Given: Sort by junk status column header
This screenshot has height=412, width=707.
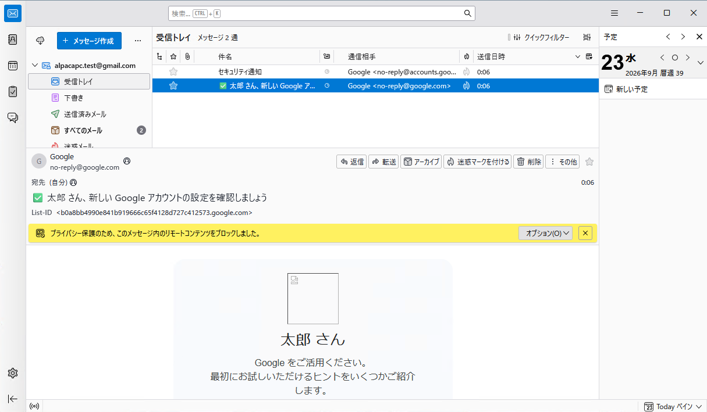Looking at the screenshot, I should pyautogui.click(x=466, y=56).
